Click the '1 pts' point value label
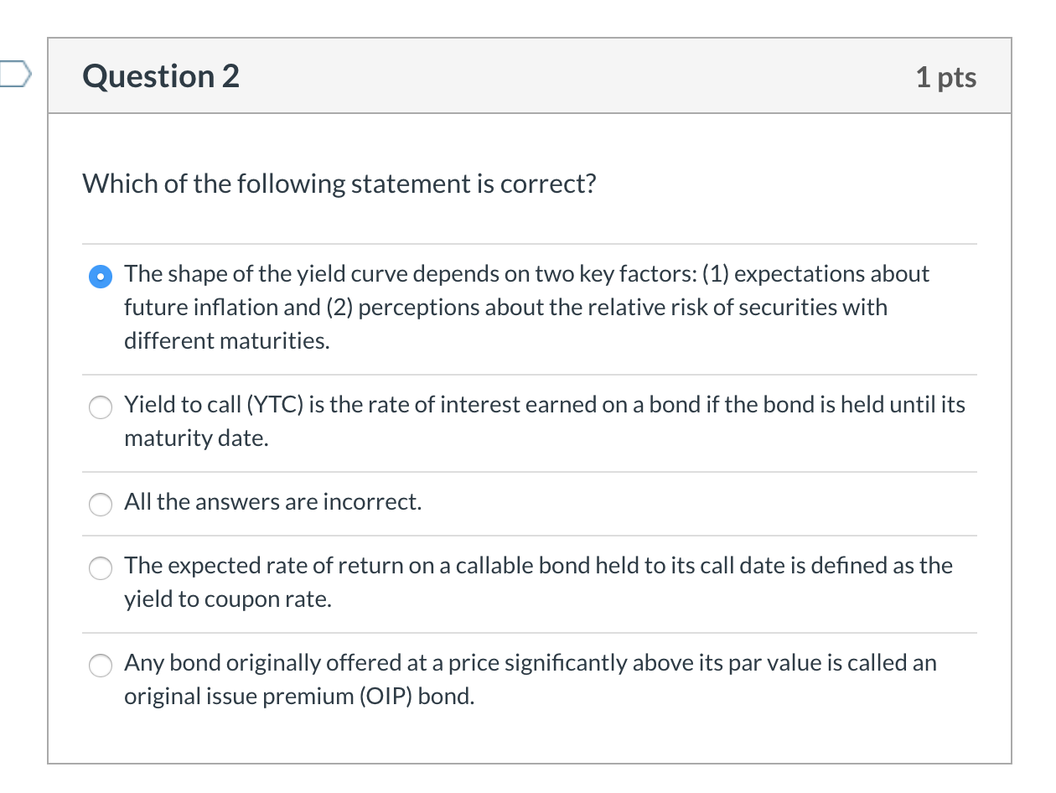The width and height of the screenshot is (1056, 793). pos(947,76)
